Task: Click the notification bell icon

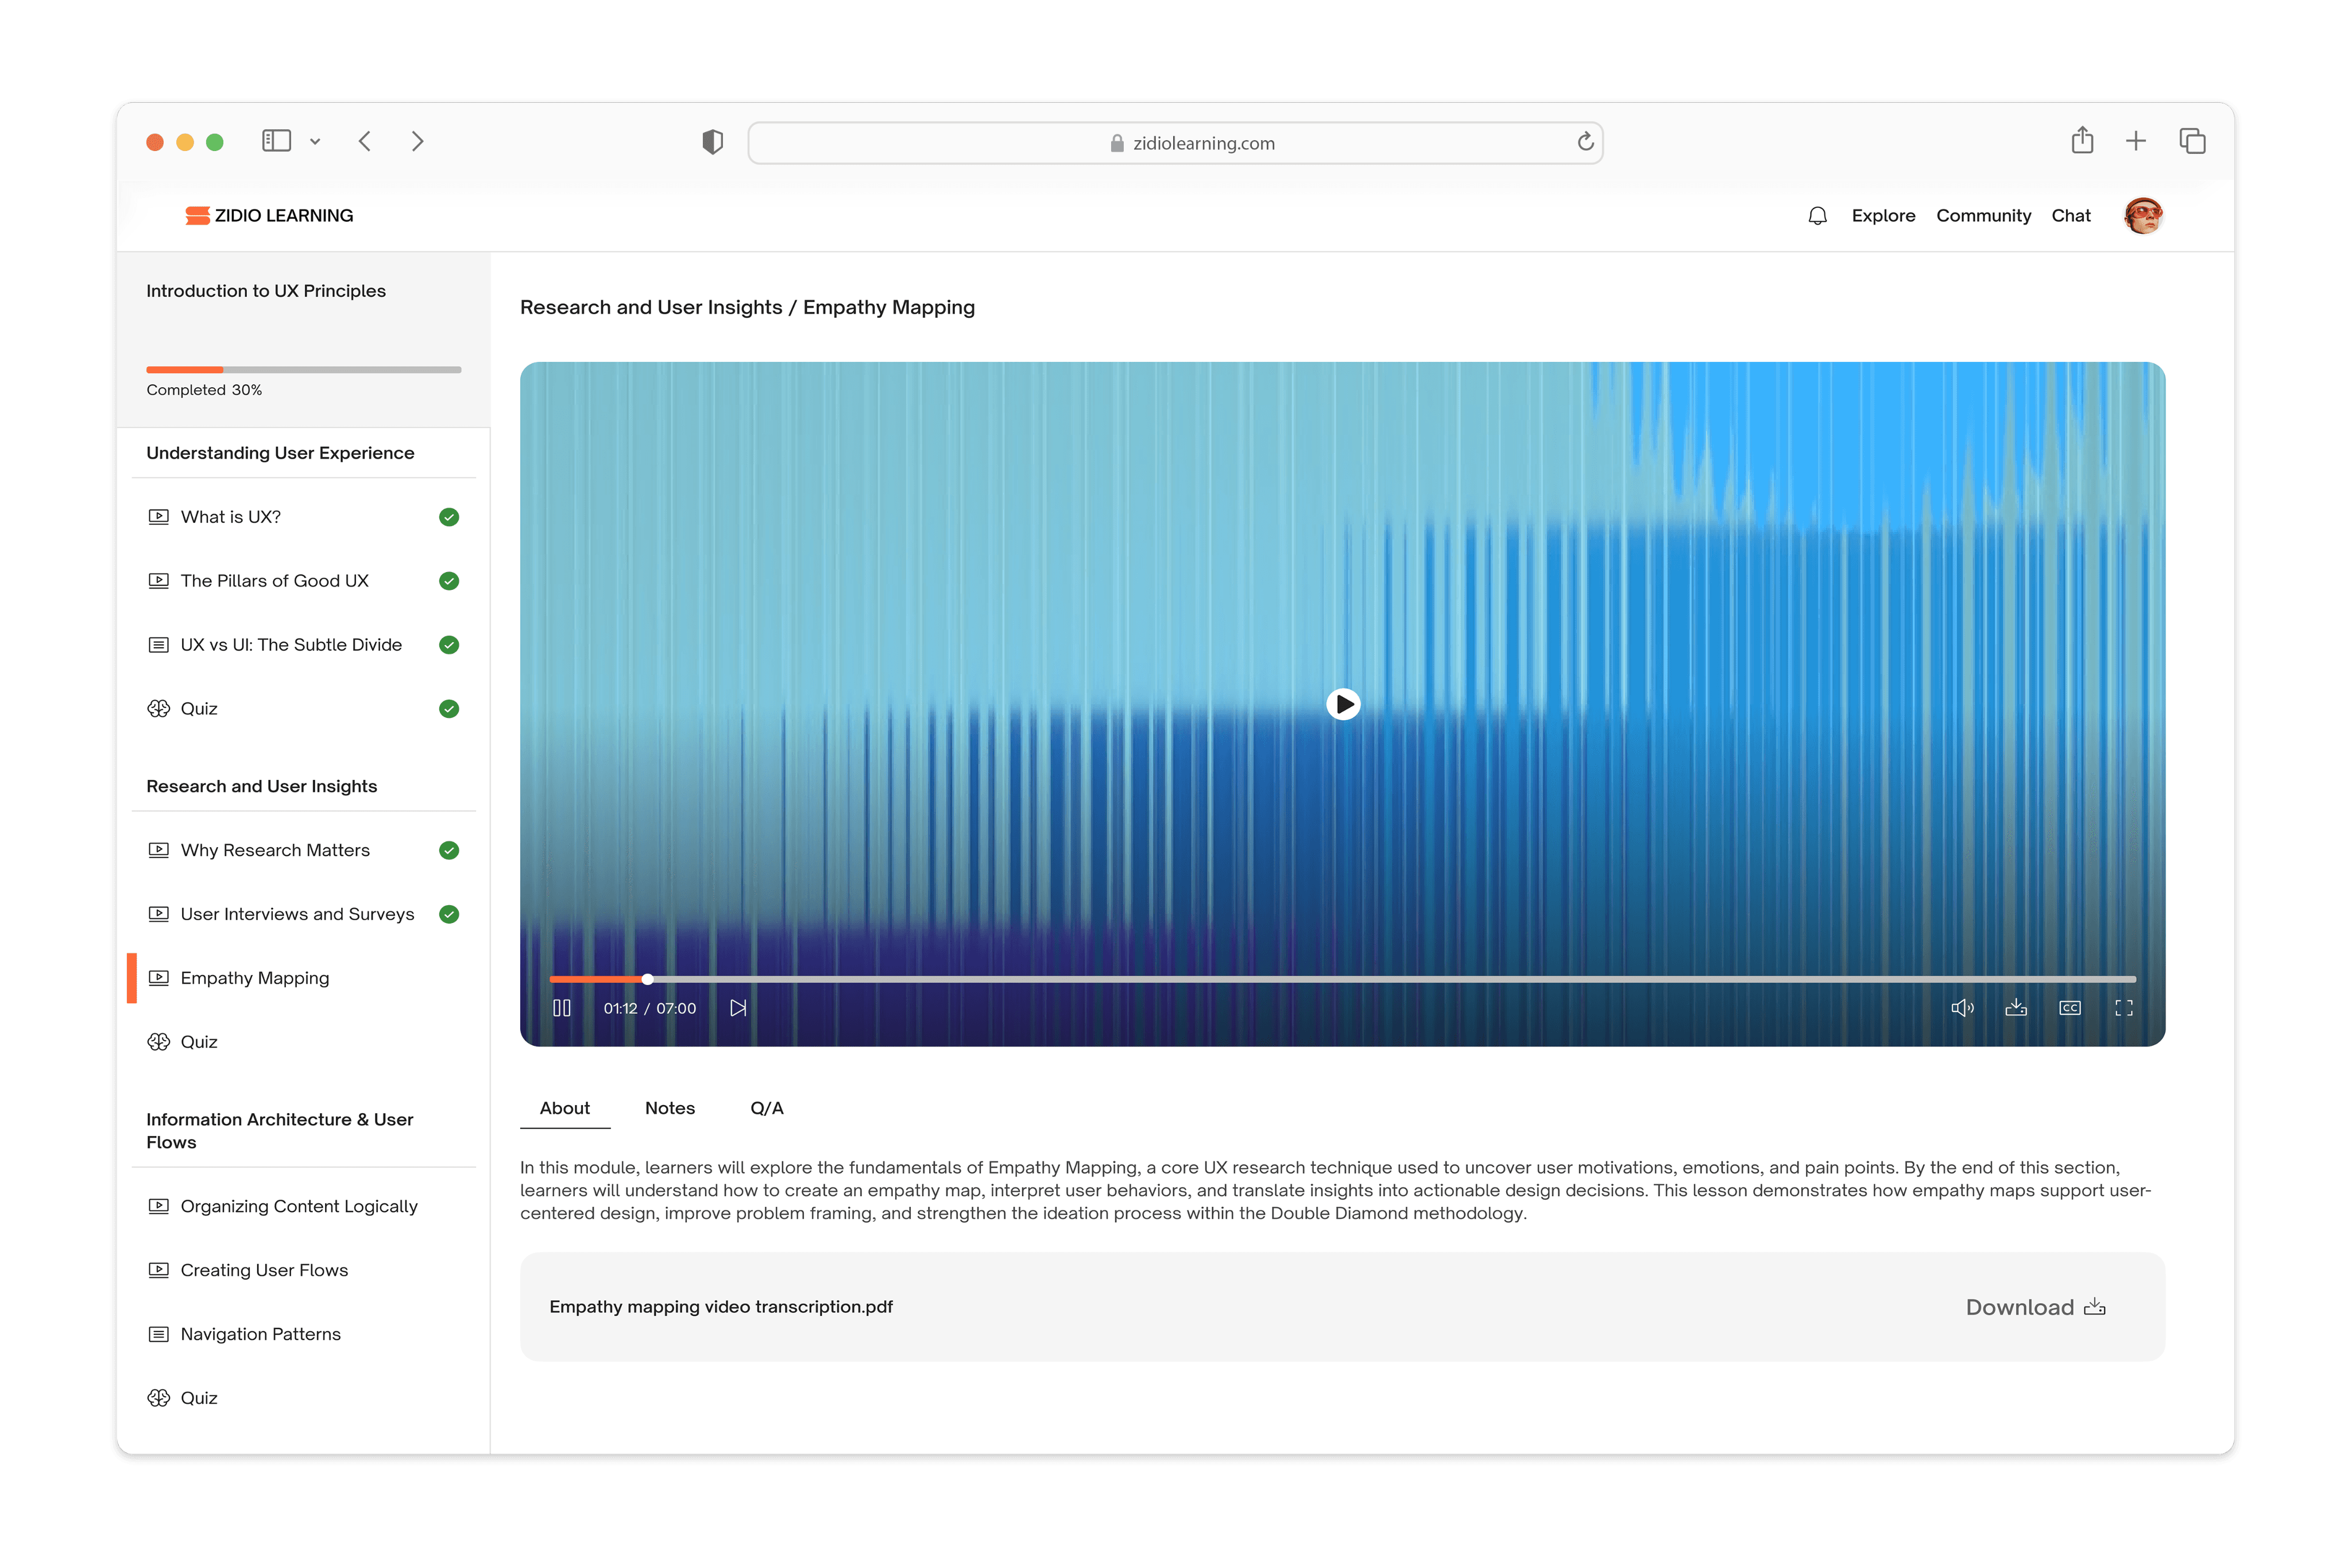Action: click(x=1817, y=216)
